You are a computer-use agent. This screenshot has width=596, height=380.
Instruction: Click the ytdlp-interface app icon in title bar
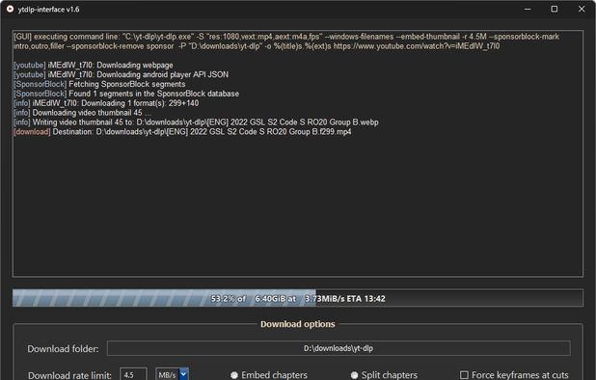point(11,9)
